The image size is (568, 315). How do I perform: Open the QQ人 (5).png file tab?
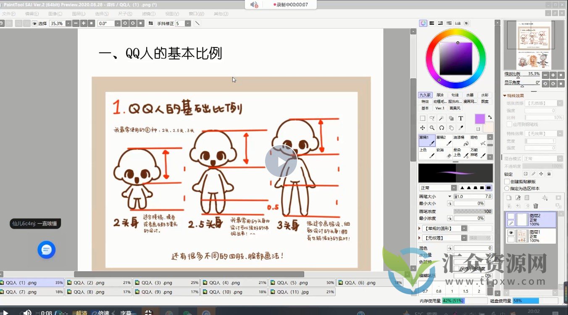coord(302,282)
